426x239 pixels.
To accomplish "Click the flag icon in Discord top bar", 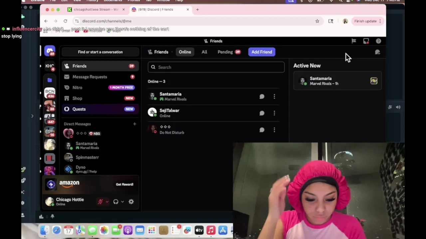I will [354, 41].
